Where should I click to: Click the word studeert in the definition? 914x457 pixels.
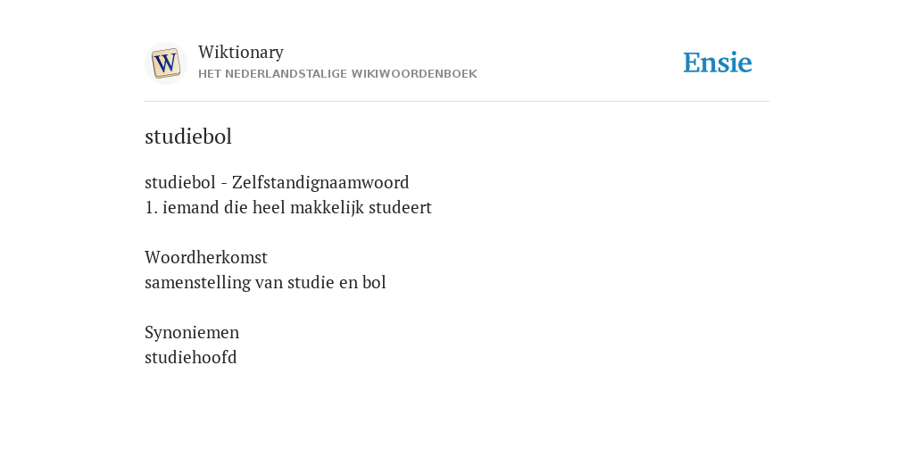click(400, 207)
